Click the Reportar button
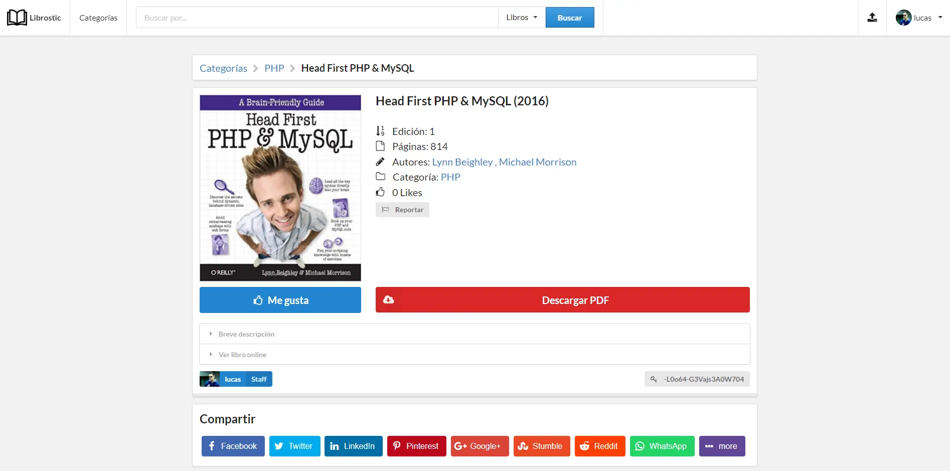 tap(402, 210)
